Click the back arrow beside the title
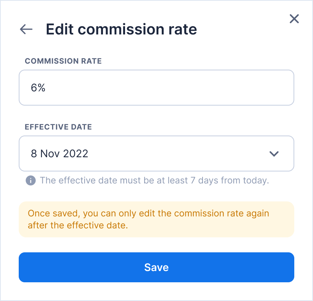 26,29
